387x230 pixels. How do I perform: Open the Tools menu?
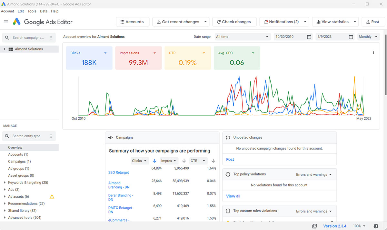[32, 11]
